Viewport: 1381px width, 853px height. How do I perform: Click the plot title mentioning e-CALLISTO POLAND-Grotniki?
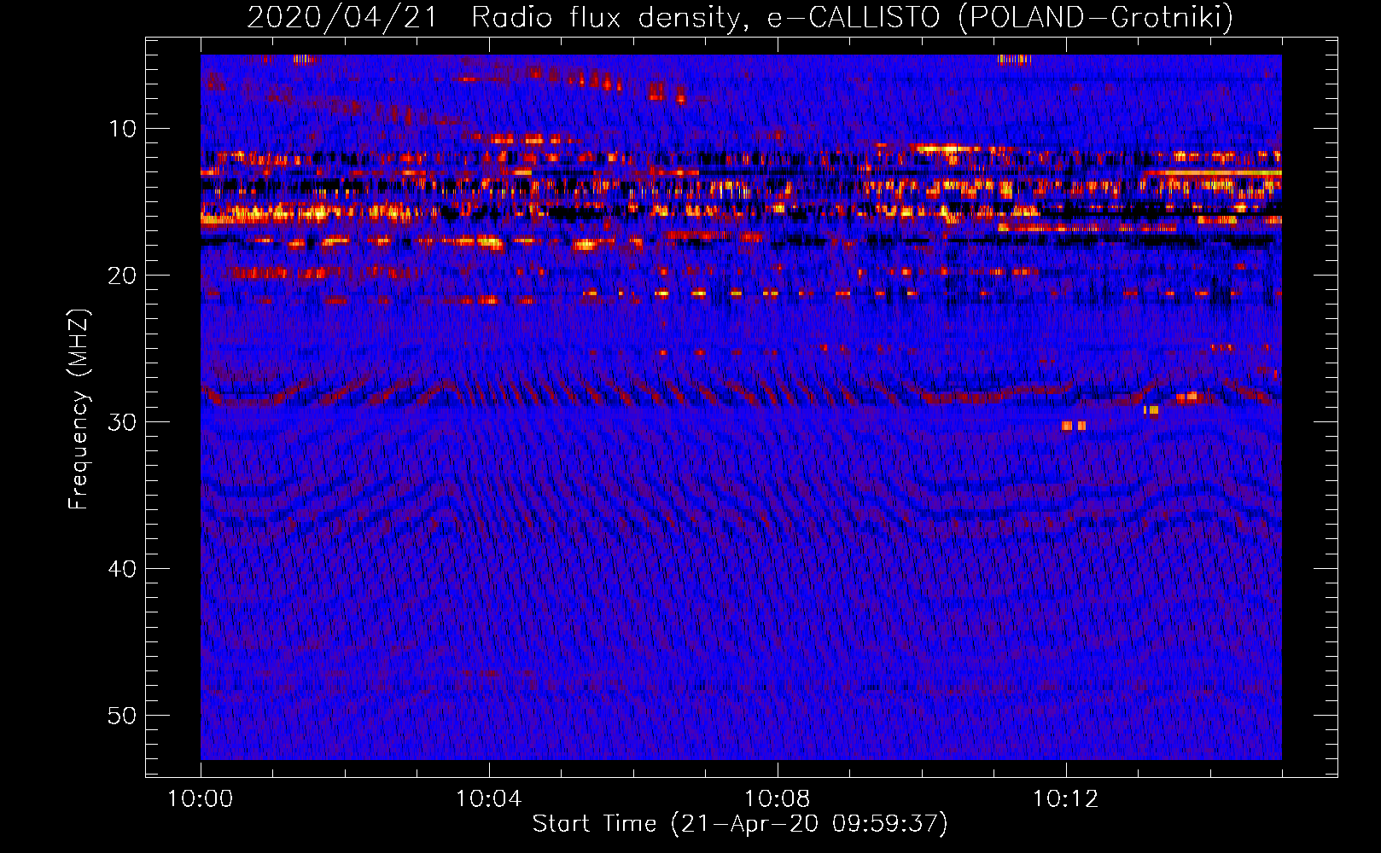[740, 18]
